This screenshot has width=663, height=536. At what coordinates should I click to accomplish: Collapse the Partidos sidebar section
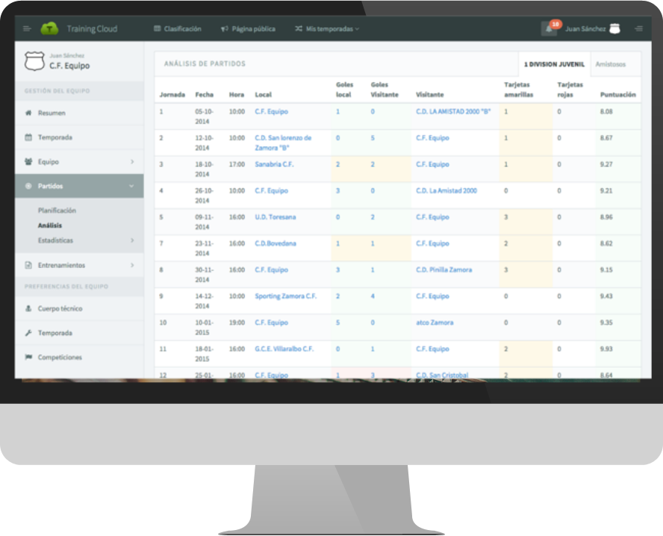(132, 187)
